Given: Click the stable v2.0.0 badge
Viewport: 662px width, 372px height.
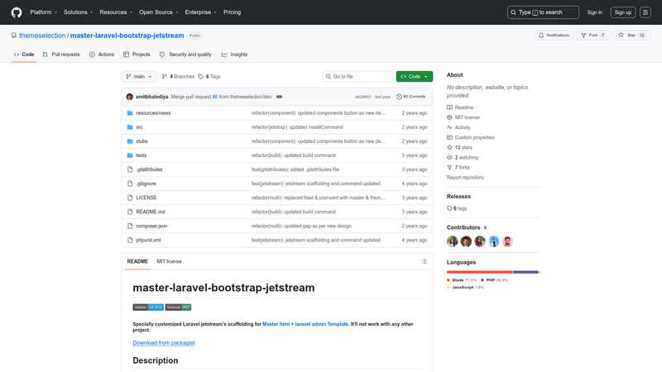Looking at the screenshot, I should coord(148,307).
